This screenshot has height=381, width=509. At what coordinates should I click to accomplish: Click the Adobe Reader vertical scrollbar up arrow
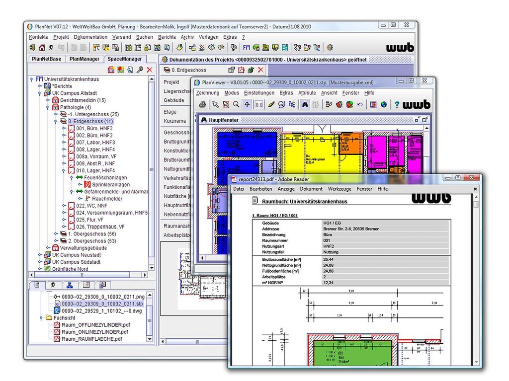pyautogui.click(x=476, y=198)
